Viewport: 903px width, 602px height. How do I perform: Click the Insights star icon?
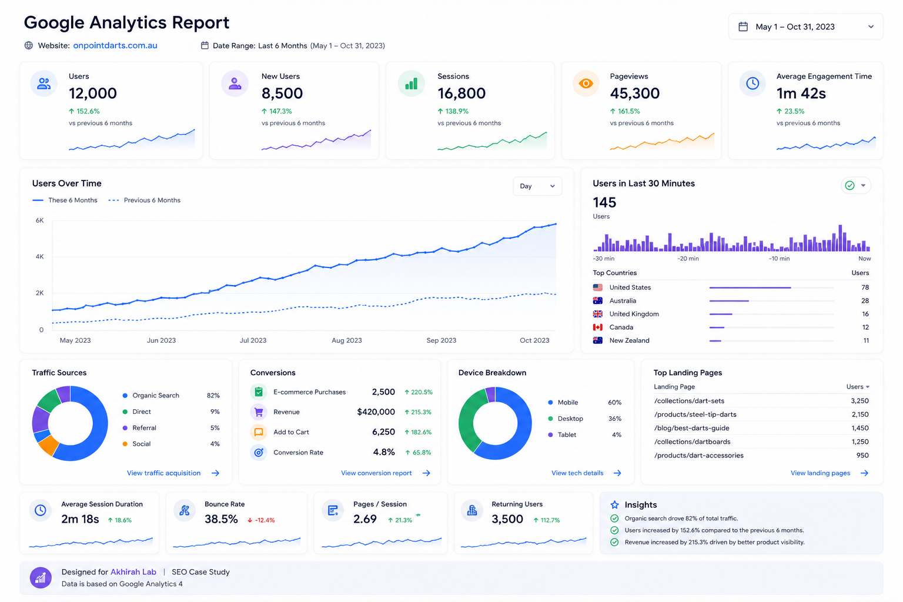click(614, 505)
